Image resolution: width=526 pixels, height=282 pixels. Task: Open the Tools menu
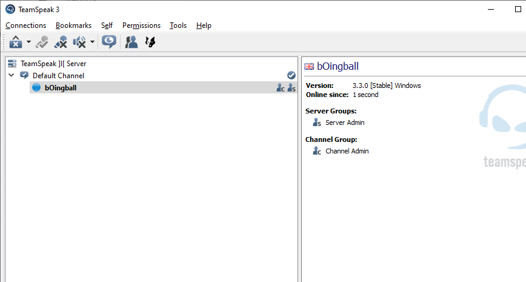click(178, 25)
